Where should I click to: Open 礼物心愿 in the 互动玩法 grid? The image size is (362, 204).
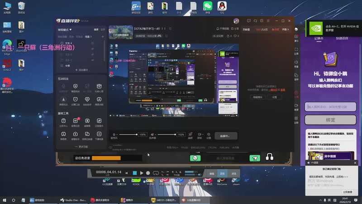[99, 88]
